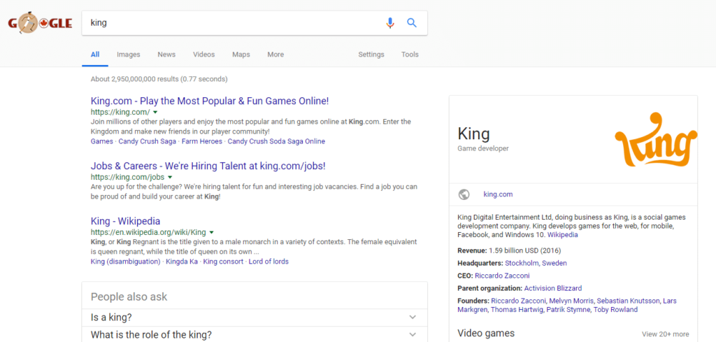716x342 pixels.
Task: Expand the arrow next to https://king.com/jobs
Action: tap(170, 177)
